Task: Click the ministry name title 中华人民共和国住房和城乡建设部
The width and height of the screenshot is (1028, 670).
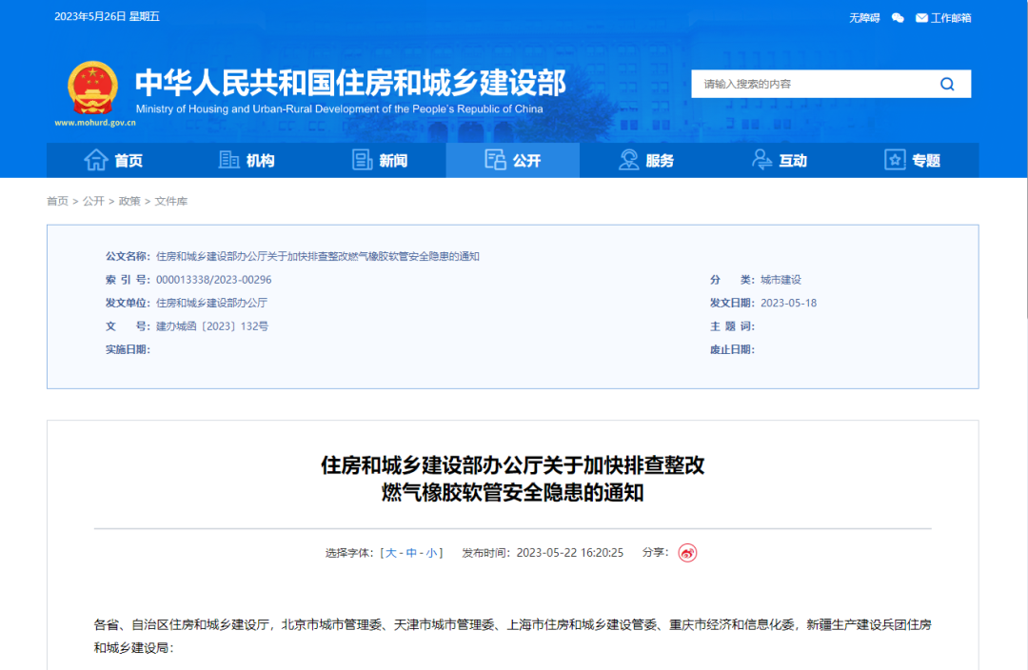Action: (x=350, y=83)
